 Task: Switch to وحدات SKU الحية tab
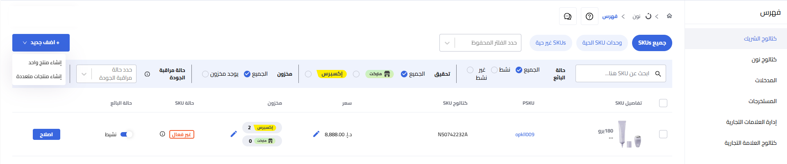click(602, 43)
